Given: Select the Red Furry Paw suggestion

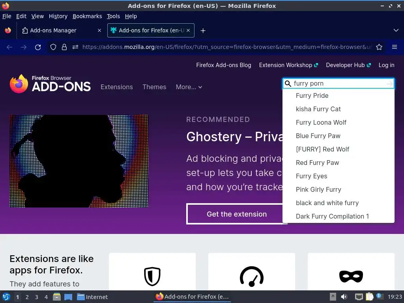Looking at the screenshot, I should (x=338, y=163).
